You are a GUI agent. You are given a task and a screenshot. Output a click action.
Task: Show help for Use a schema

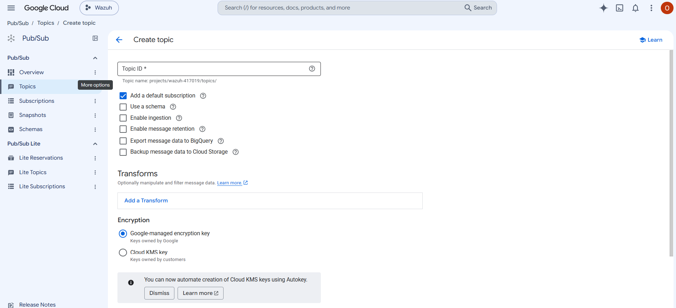[x=173, y=107]
